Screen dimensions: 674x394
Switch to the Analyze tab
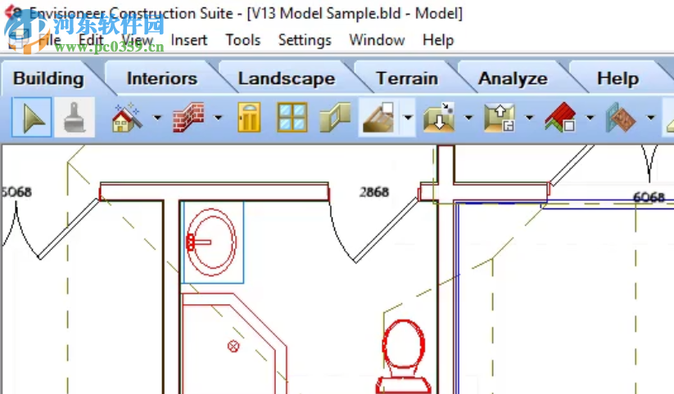(513, 78)
